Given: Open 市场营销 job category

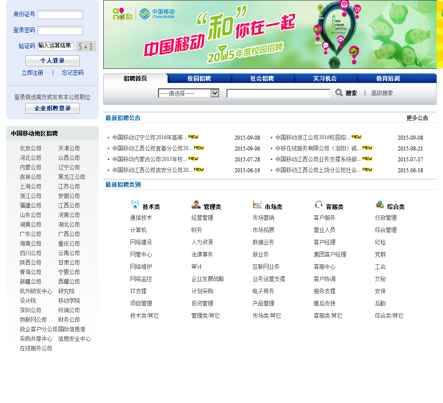Looking at the screenshot, I should point(263,218).
